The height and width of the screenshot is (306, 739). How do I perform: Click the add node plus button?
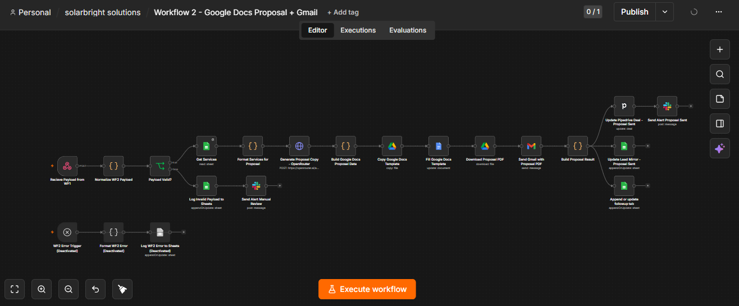point(720,49)
